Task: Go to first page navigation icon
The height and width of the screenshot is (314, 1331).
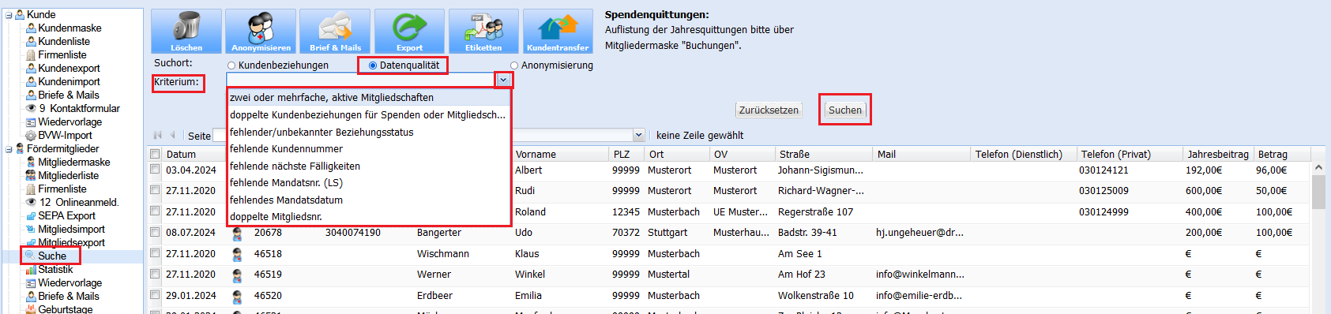Action: (157, 135)
